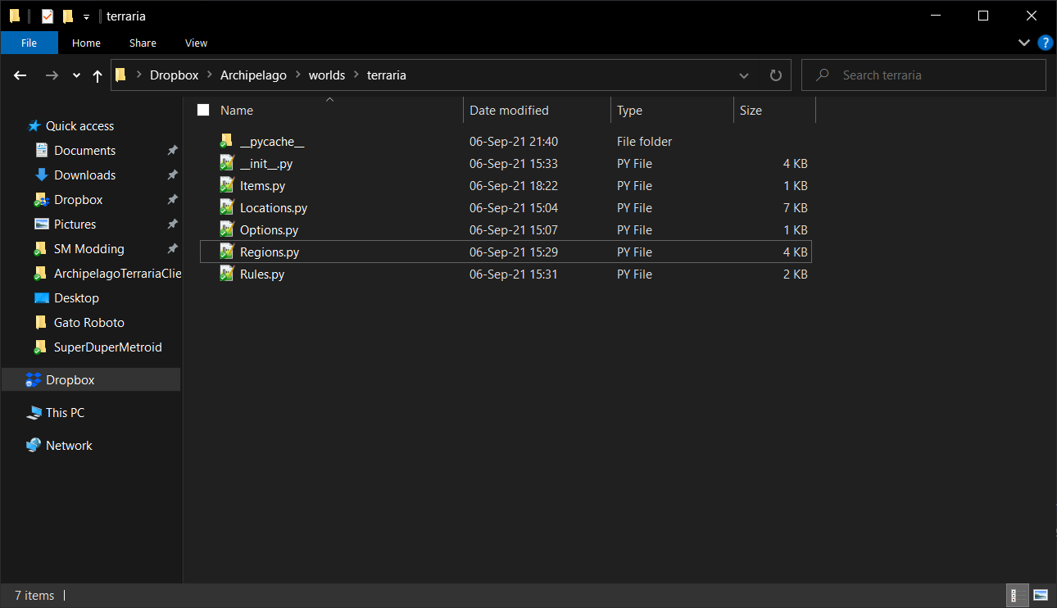Click the search magnifier in search box
1057x608 pixels.
[x=821, y=75]
